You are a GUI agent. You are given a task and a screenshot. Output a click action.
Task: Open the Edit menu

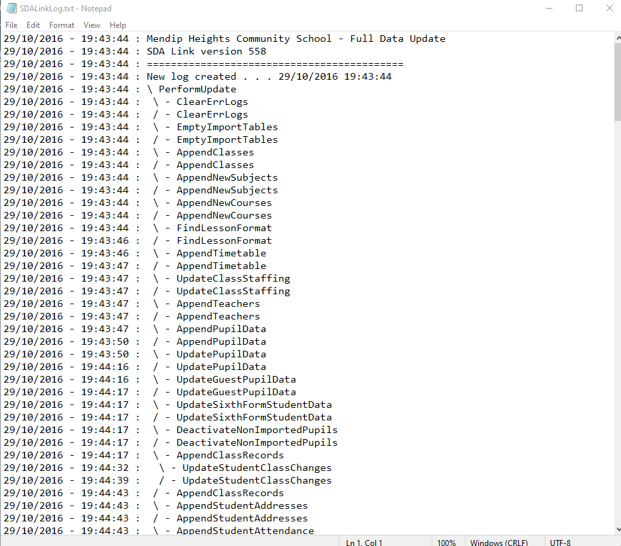click(33, 25)
